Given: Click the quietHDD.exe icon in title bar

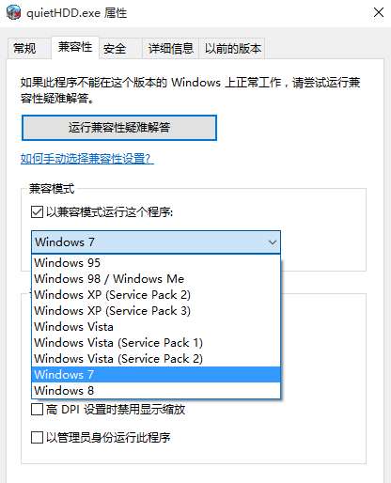Looking at the screenshot, I should 13,12.
